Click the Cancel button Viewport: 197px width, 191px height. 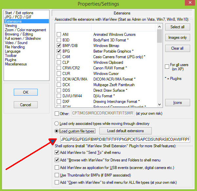click(26, 105)
